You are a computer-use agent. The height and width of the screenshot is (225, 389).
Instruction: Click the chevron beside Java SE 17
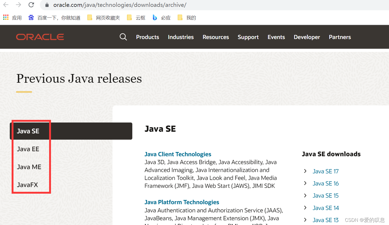(x=305, y=171)
